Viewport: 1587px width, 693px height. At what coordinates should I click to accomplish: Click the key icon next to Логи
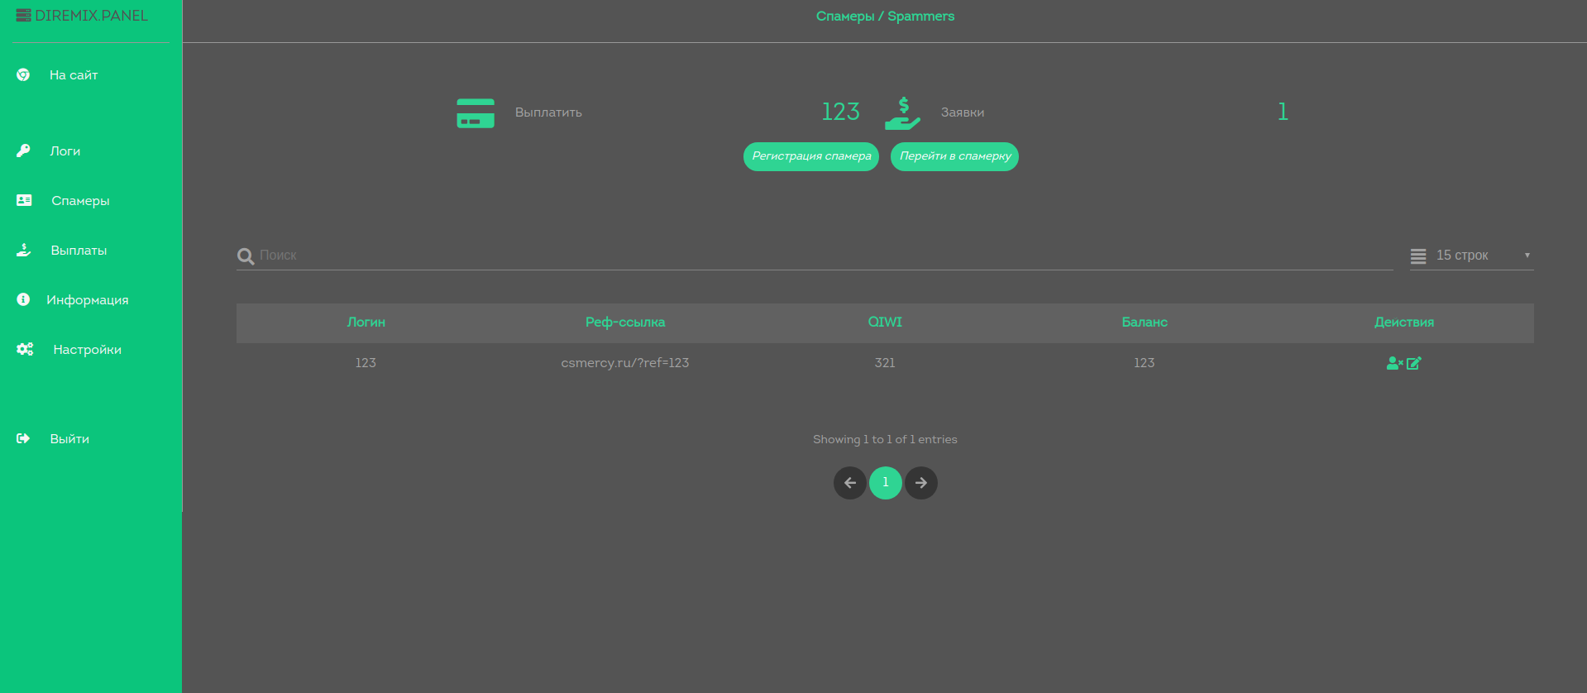(23, 151)
